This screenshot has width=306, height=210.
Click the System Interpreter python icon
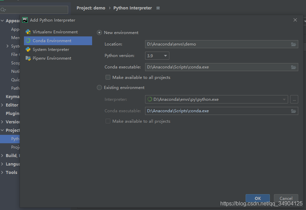tap(28, 50)
